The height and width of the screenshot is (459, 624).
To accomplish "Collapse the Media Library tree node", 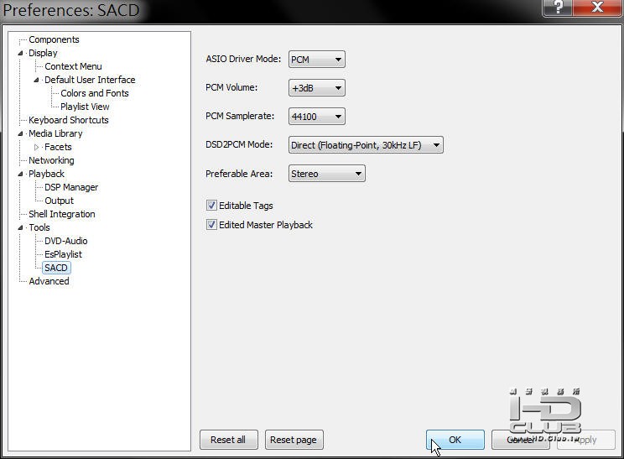I will pos(20,133).
